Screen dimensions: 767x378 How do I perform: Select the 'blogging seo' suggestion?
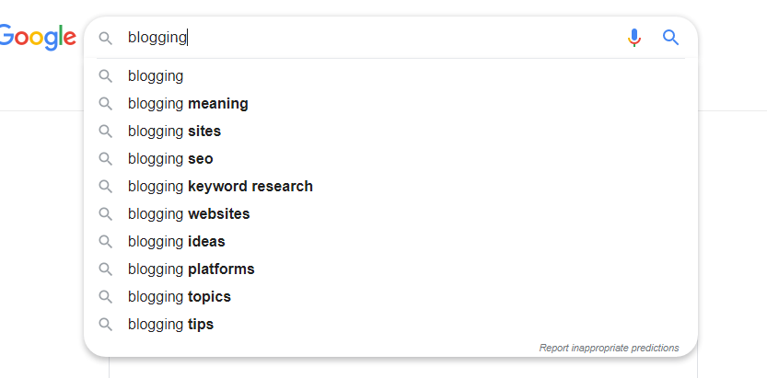coord(170,159)
